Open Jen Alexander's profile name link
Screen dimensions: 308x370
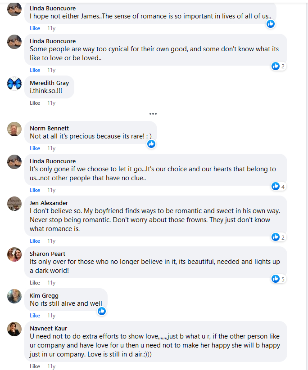click(49, 203)
